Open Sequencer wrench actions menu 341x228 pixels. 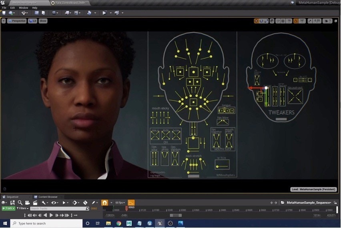click(x=44, y=203)
